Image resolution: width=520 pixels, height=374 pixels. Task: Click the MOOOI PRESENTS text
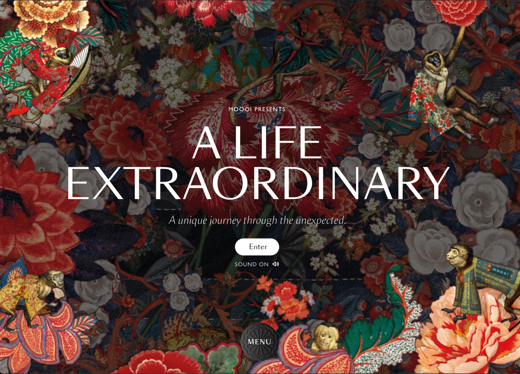(257, 109)
